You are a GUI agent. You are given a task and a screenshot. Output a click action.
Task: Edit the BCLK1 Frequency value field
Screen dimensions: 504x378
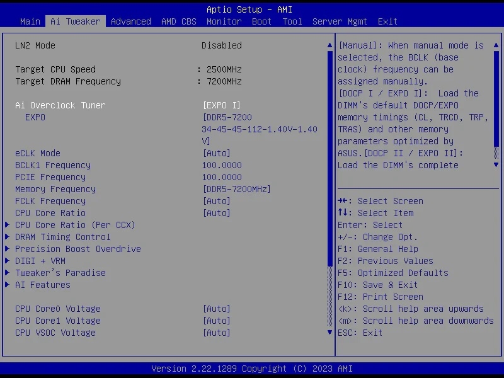click(x=221, y=165)
